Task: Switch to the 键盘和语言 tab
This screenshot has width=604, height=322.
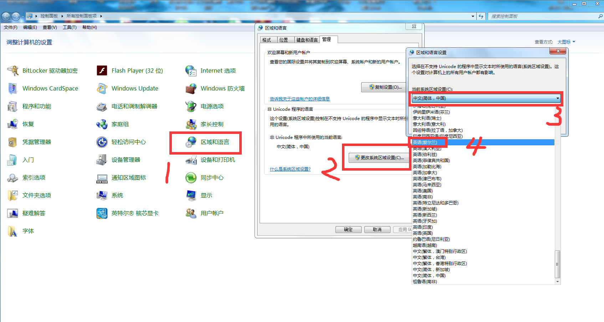Action: (307, 40)
